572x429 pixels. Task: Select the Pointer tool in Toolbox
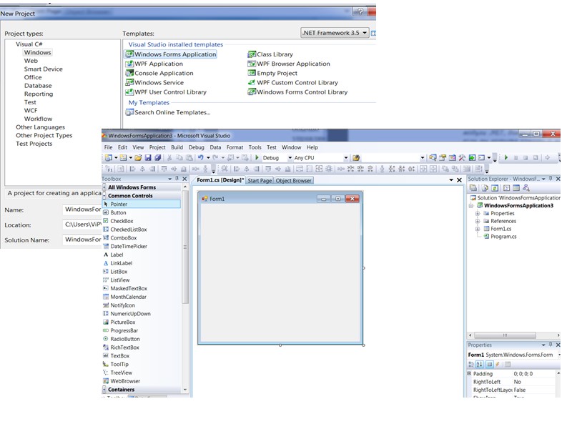pos(142,204)
